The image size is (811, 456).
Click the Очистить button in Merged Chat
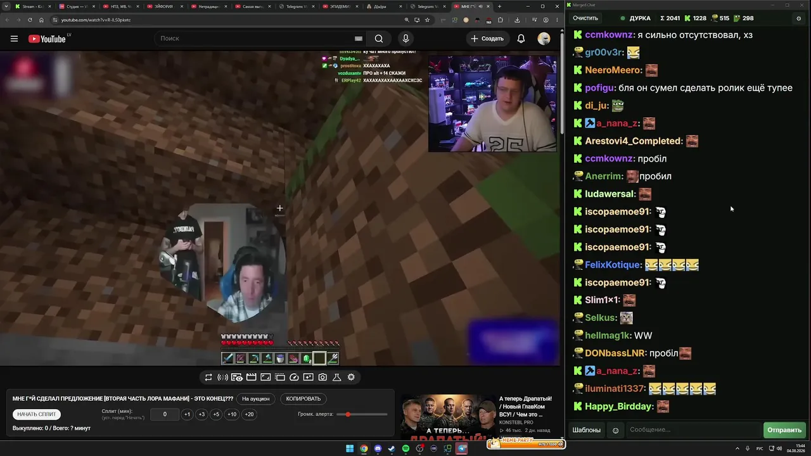[x=585, y=18]
